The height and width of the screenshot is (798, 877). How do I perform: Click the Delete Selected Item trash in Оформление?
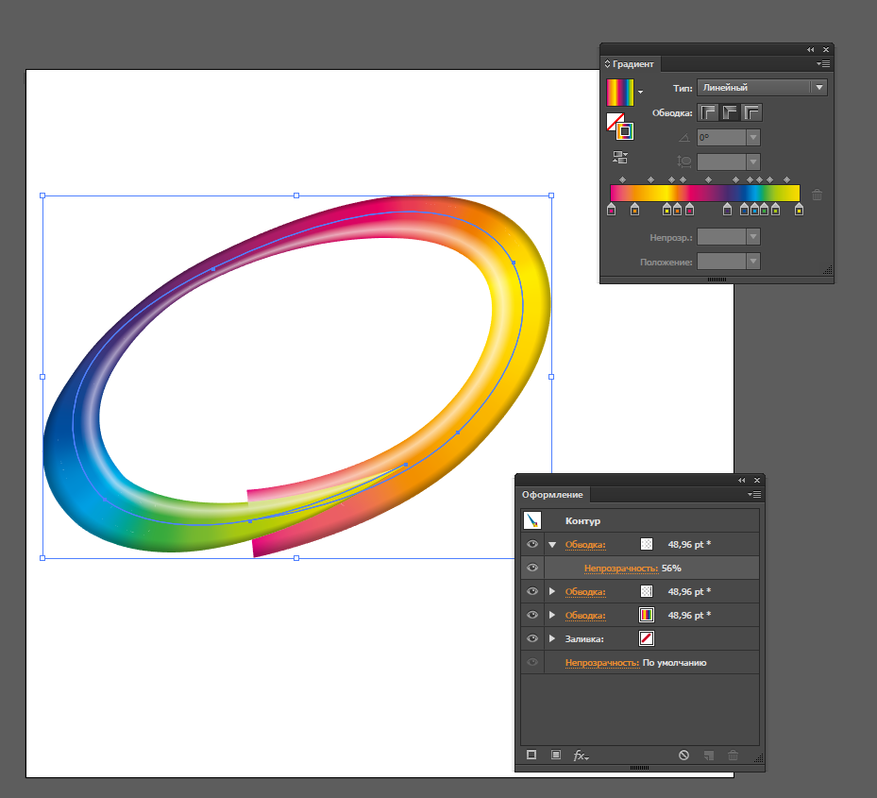tap(733, 756)
